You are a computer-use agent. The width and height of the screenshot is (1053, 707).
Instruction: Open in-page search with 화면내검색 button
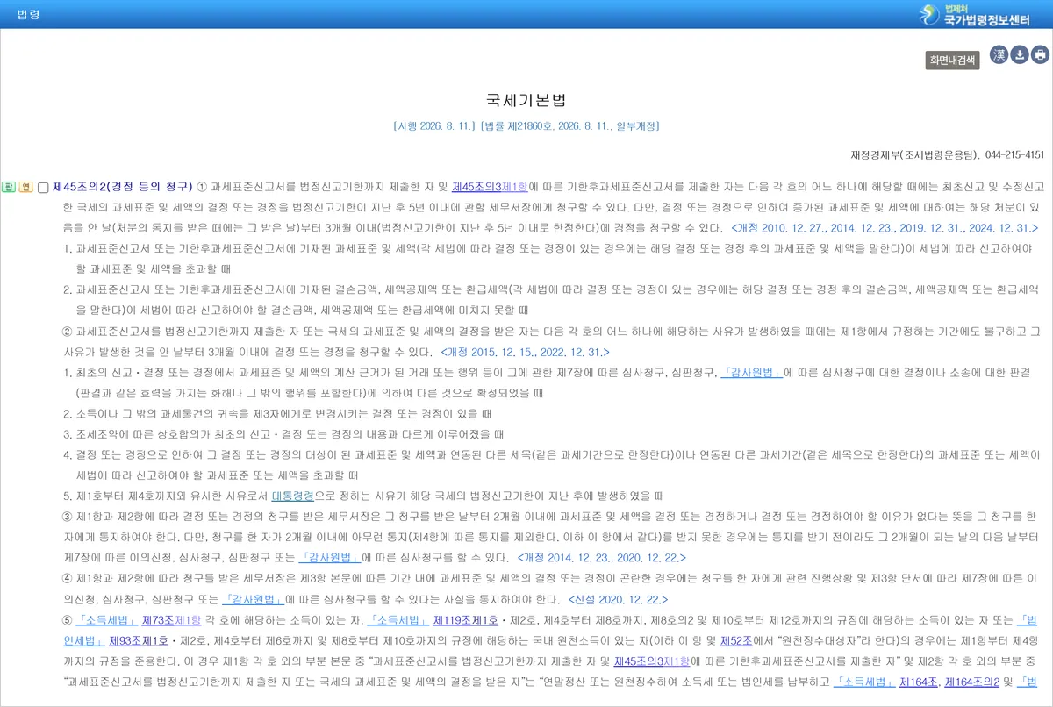pos(952,60)
